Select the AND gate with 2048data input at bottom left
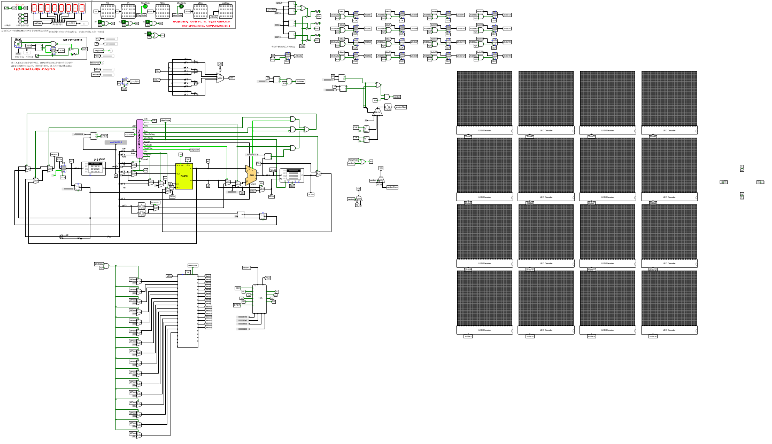The height and width of the screenshot is (444, 772). coord(106,266)
